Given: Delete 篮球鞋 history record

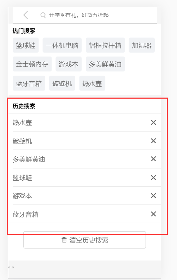Looking at the screenshot, I should (153, 177).
